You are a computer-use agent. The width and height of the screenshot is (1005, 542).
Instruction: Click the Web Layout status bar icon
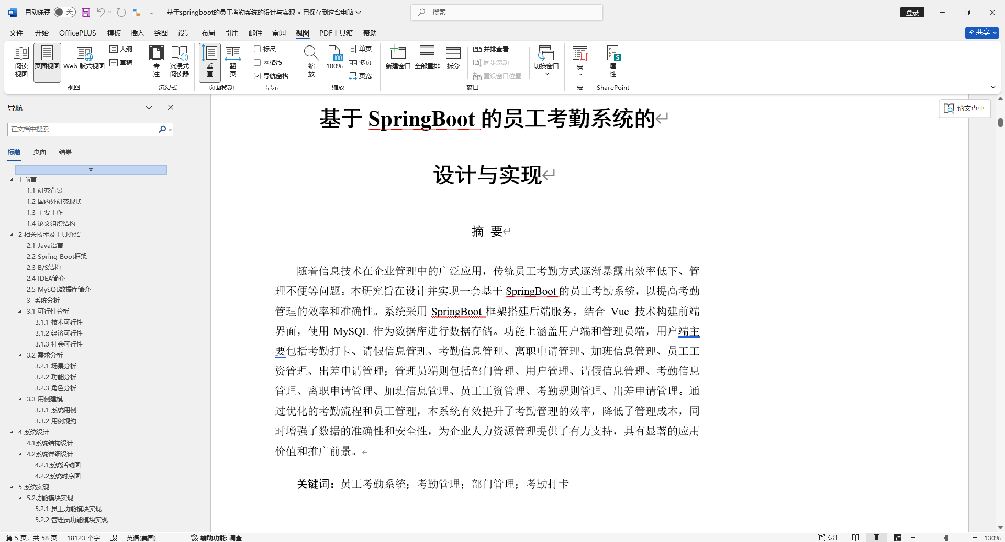[897, 537]
